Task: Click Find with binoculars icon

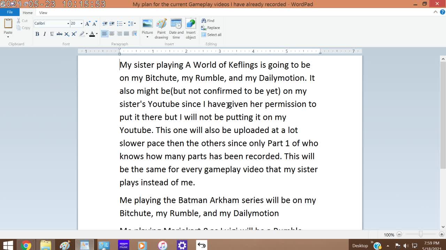Action: 208,21
